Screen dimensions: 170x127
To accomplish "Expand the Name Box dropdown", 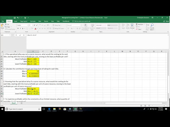I will click(x=10, y=35).
